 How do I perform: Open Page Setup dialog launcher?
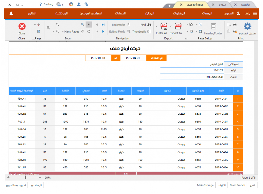186,38
